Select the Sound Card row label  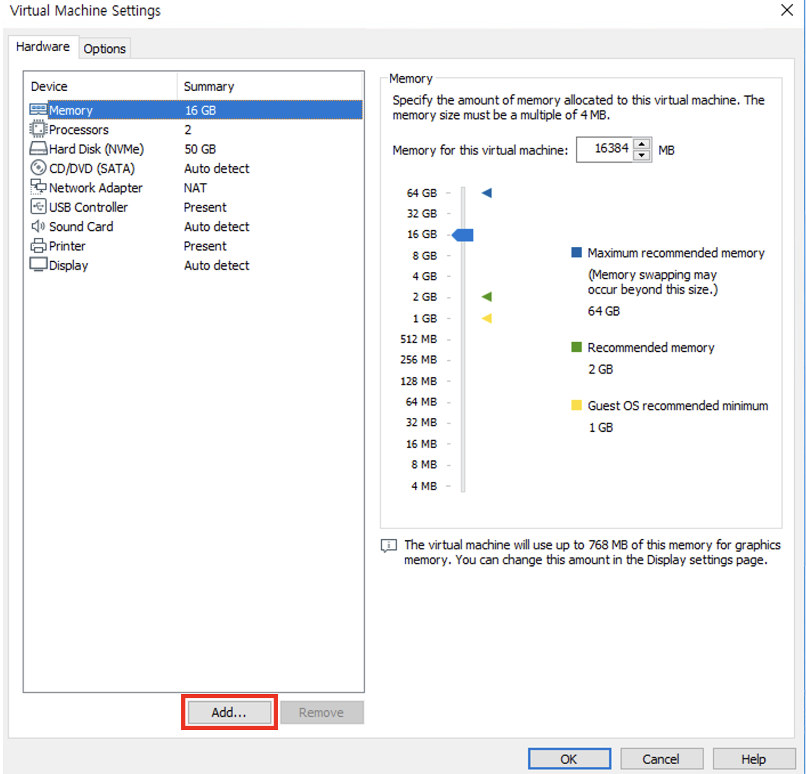[81, 227]
